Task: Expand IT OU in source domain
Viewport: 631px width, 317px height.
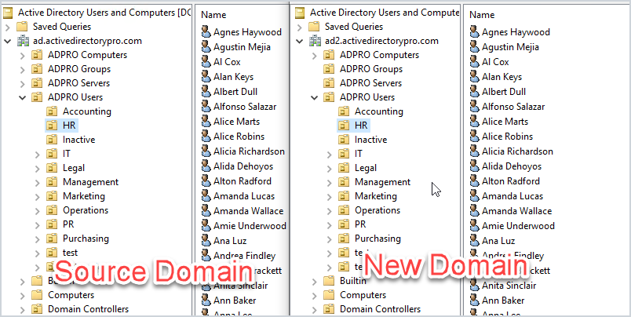Action: click(38, 155)
